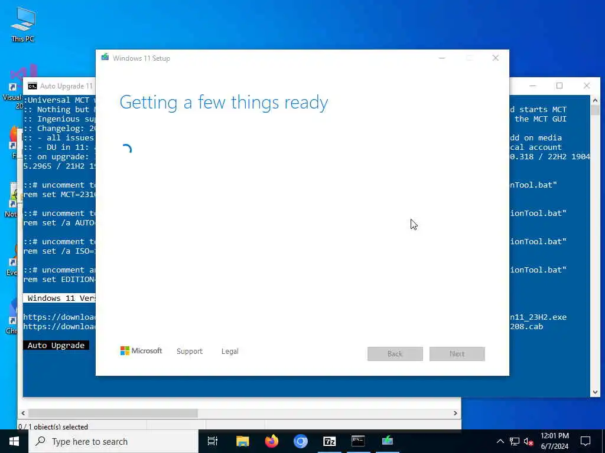
Task: Click console scrollbar down arrow
Action: [x=595, y=392]
